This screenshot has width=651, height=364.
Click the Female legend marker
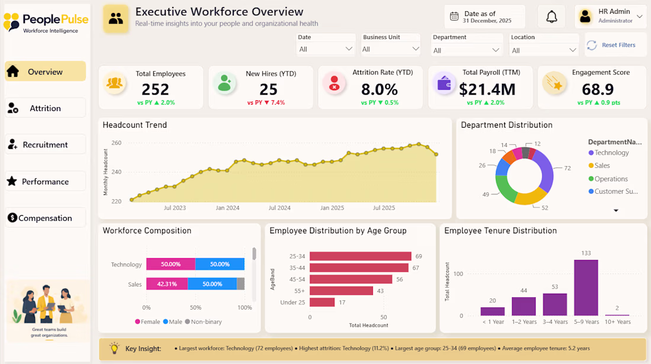(x=137, y=321)
